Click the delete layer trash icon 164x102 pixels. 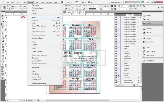pyautogui.click(x=138, y=85)
